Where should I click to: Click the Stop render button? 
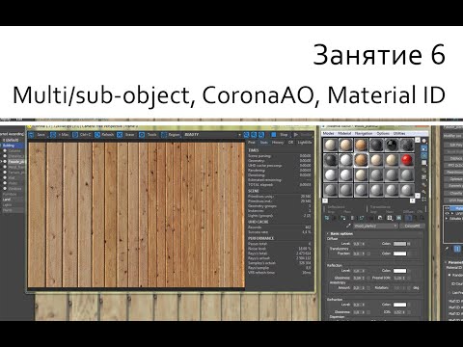(x=284, y=135)
